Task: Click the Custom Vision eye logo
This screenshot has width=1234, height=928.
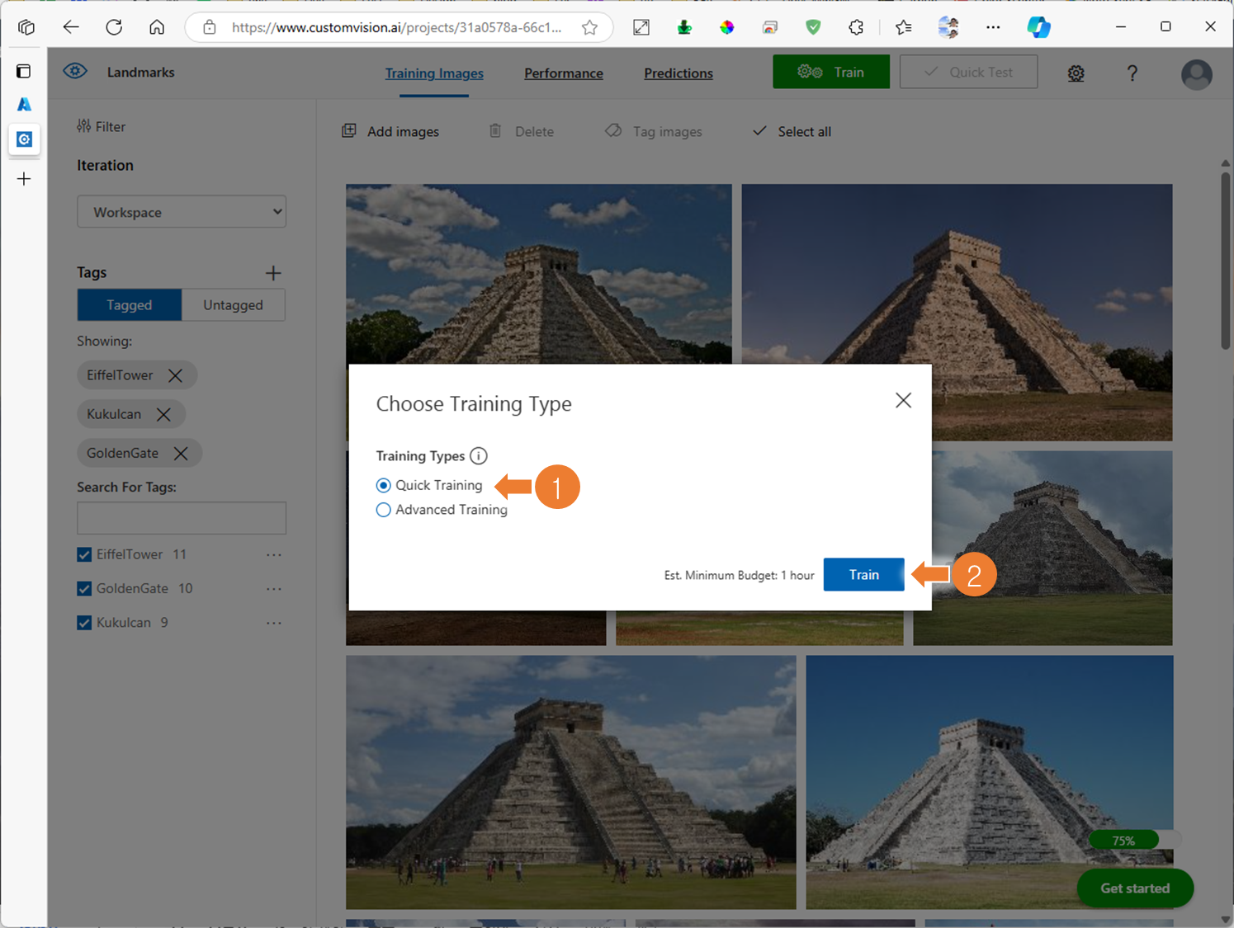Action: [x=75, y=71]
